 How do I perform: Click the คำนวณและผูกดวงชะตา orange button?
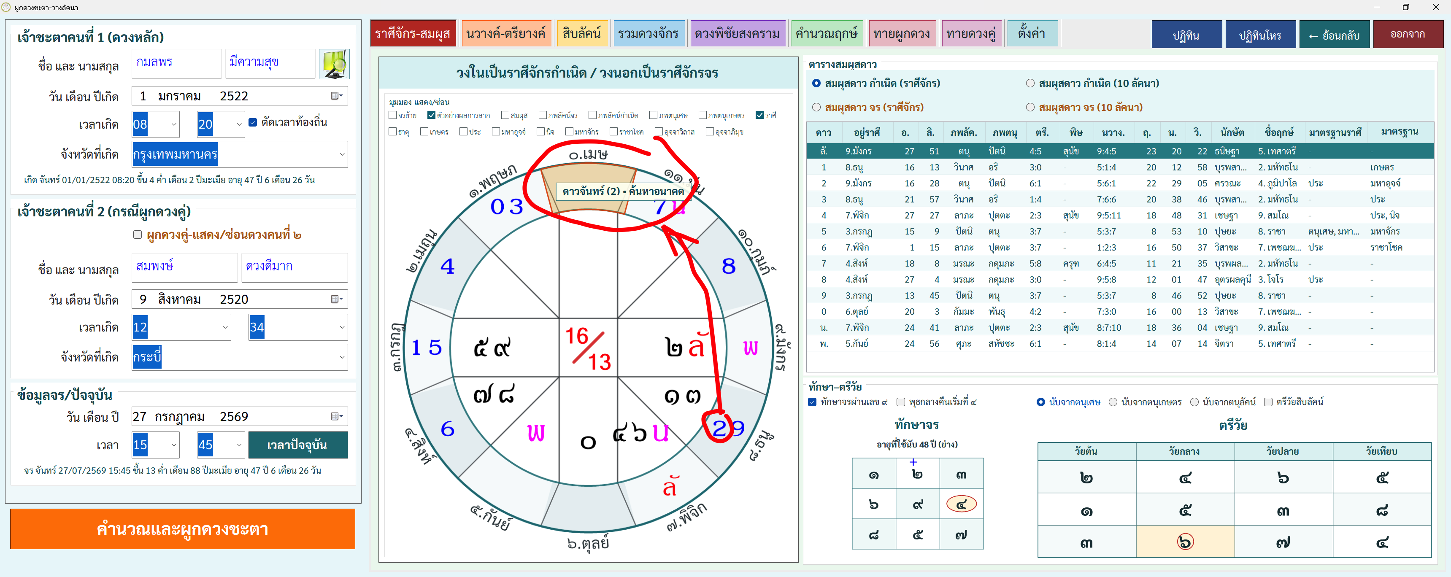point(183,528)
